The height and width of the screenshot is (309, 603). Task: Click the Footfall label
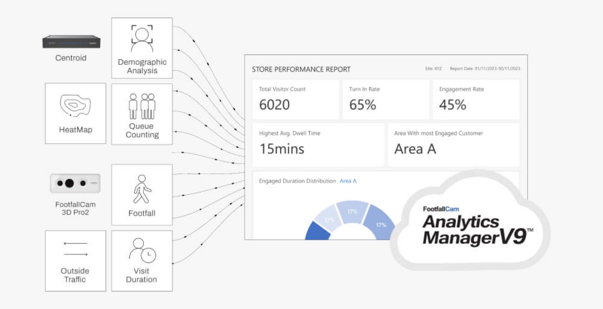[142, 213]
